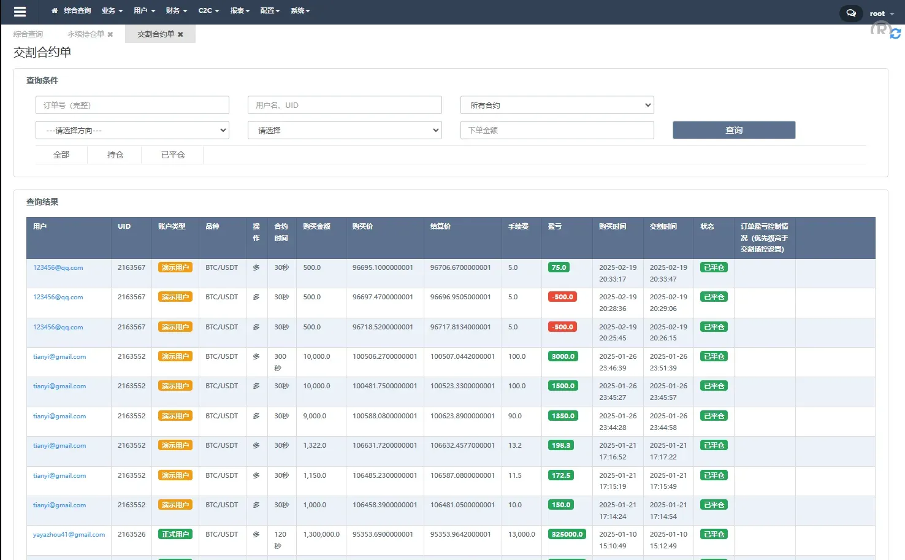905x560 pixels.
Task: Click the 查询 search button
Action: (x=733, y=130)
